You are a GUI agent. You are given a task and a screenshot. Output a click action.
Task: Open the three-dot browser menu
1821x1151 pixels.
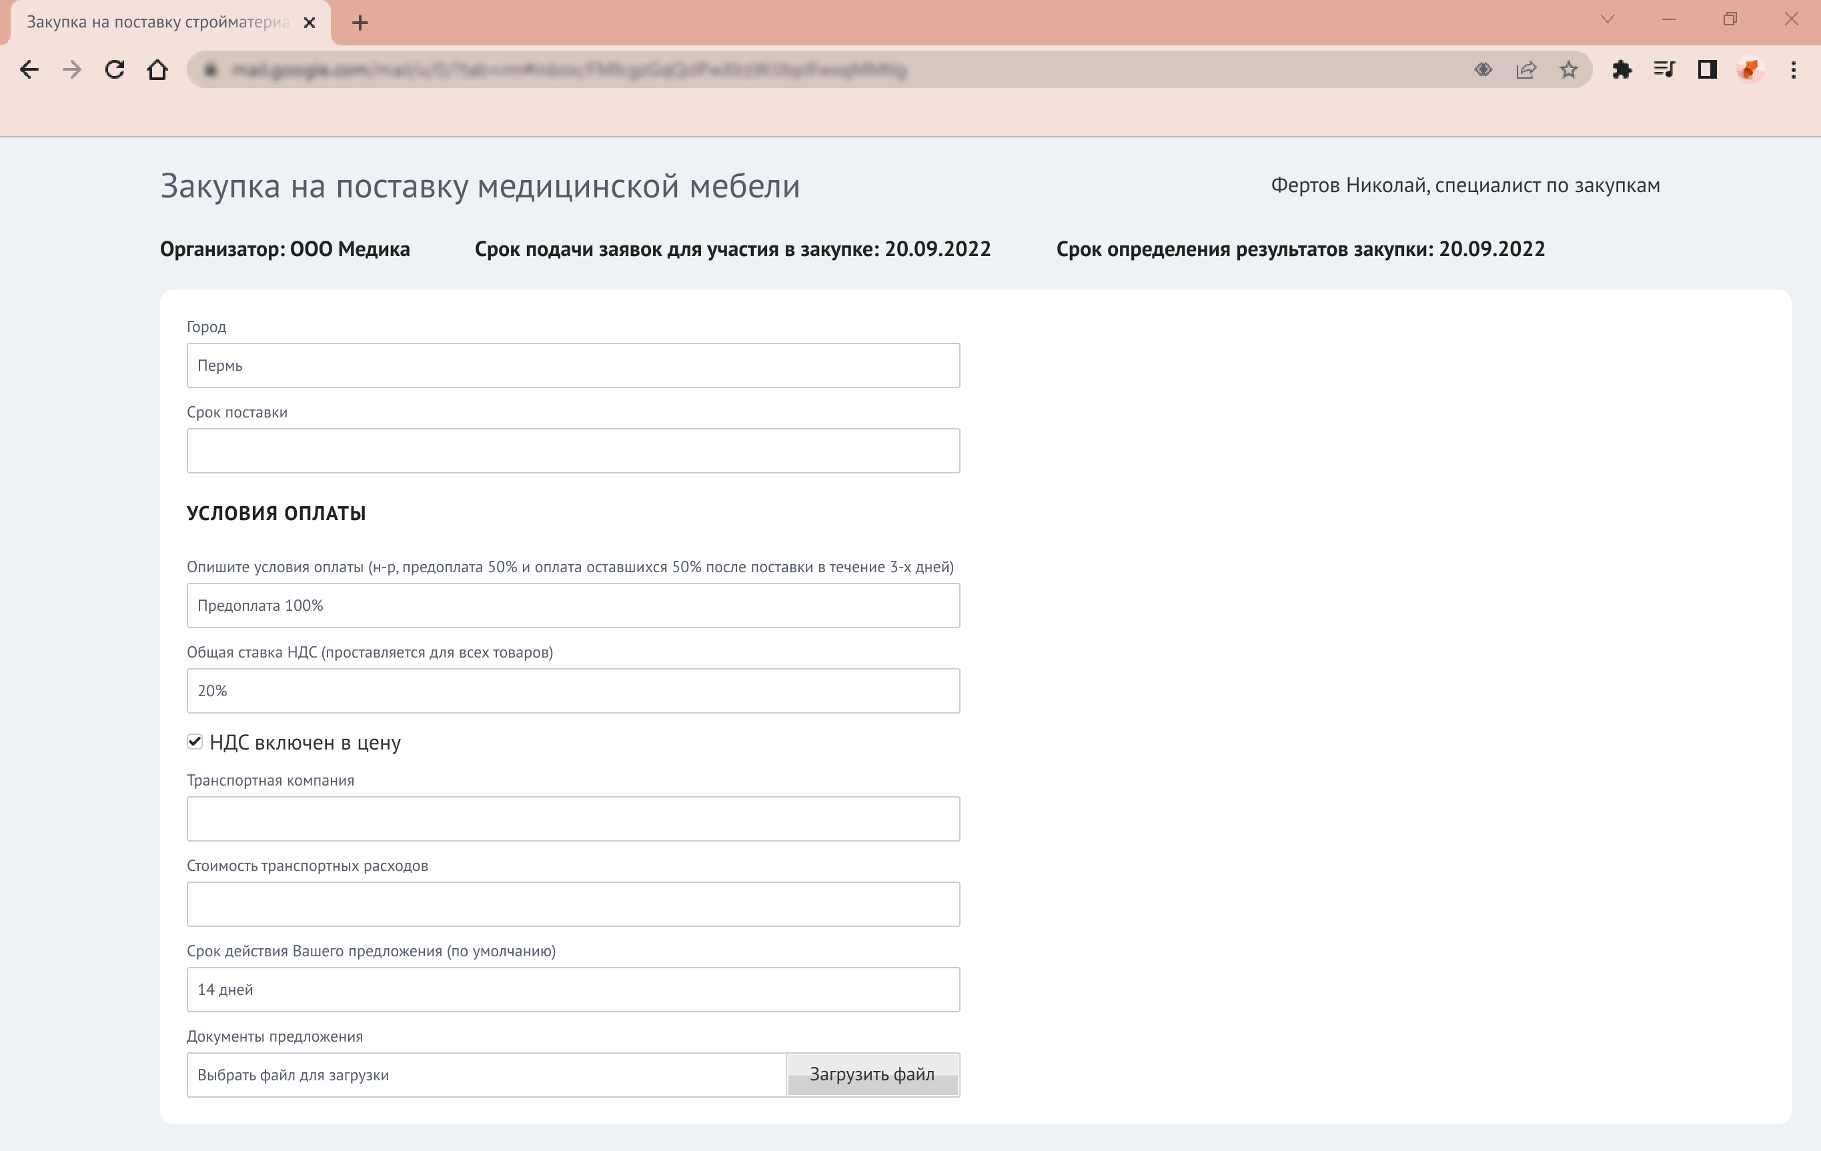(1792, 69)
